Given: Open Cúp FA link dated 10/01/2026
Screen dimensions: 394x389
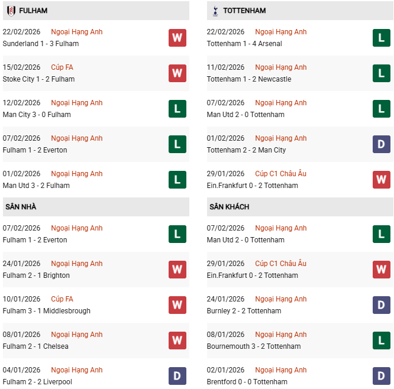Looking at the screenshot, I should (62, 299).
